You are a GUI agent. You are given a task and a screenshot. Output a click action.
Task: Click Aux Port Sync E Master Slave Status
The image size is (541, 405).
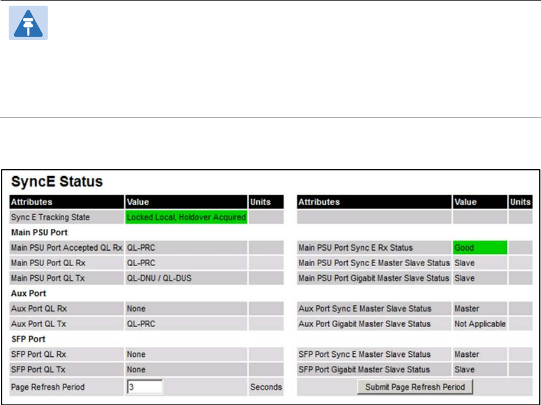365,309
